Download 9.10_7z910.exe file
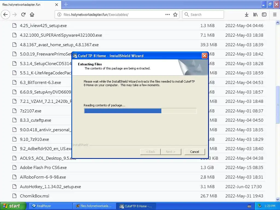The image size is (280, 210). click(34, 139)
